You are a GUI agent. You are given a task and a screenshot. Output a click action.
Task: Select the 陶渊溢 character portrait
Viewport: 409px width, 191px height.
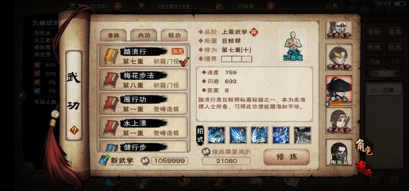339,152
